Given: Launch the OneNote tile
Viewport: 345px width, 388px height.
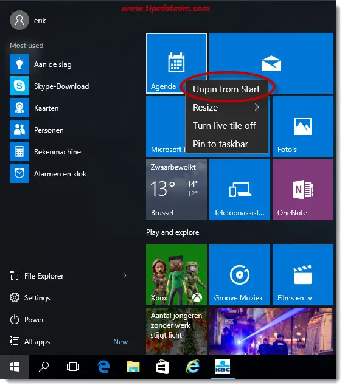Looking at the screenshot, I should click(303, 190).
